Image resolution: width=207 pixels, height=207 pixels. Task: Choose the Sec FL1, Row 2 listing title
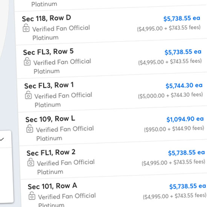[51, 152]
